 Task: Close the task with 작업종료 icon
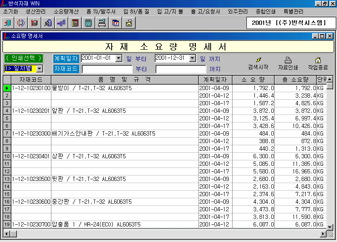pyautogui.click(x=318, y=64)
